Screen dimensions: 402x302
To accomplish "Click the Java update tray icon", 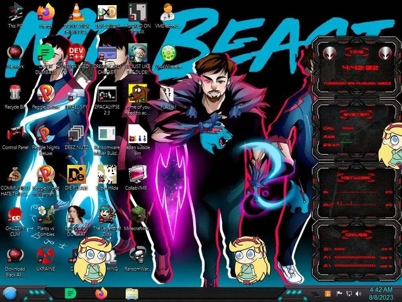I will [x=328, y=293].
